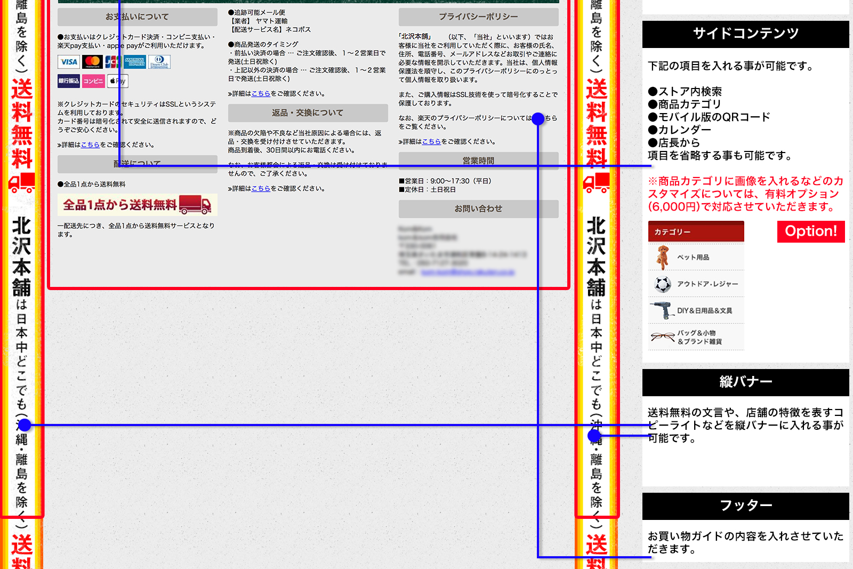Click the red paid option note about 6,000円
Image resolution: width=853 pixels, height=569 pixels.
click(x=746, y=194)
